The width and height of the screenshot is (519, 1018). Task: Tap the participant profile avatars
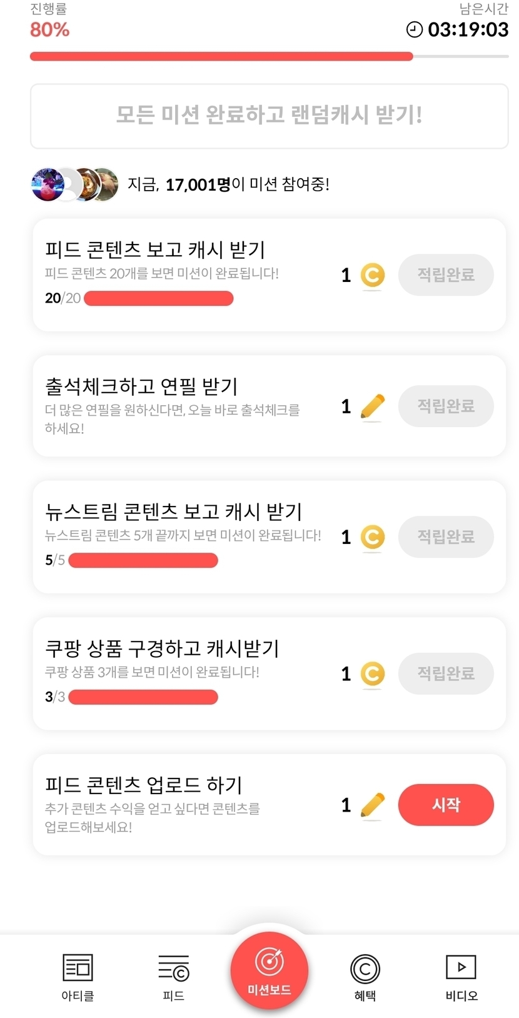pyautogui.click(x=74, y=184)
